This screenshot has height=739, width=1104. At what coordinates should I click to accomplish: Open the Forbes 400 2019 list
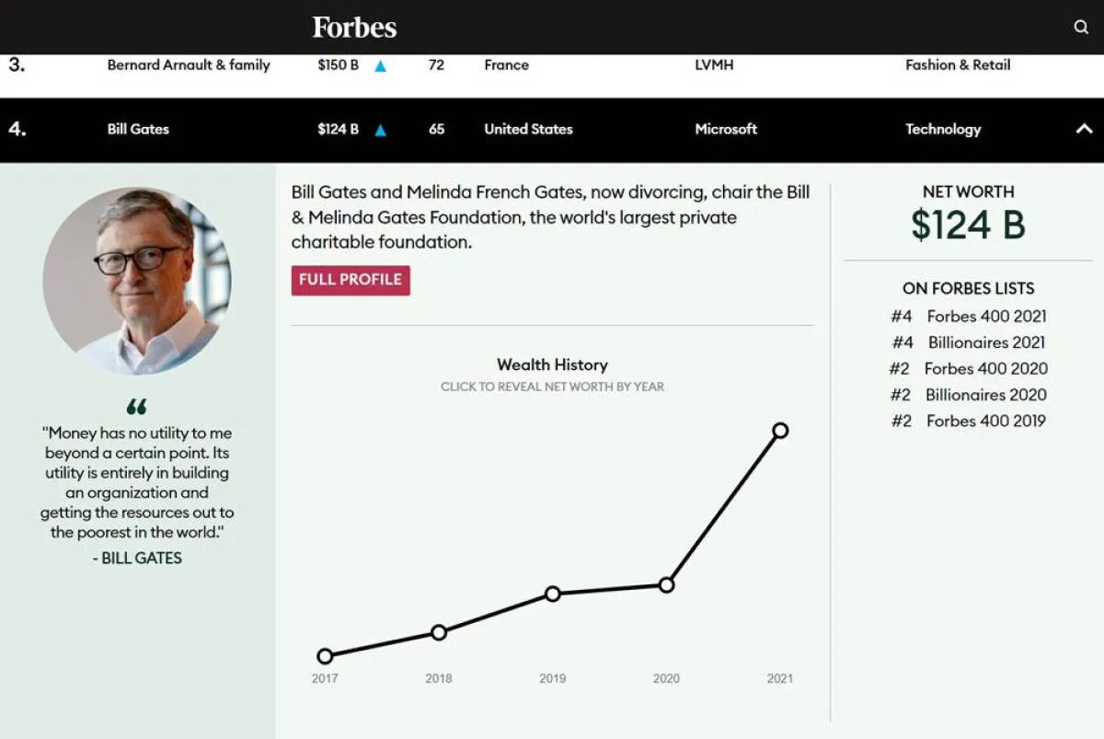point(985,421)
